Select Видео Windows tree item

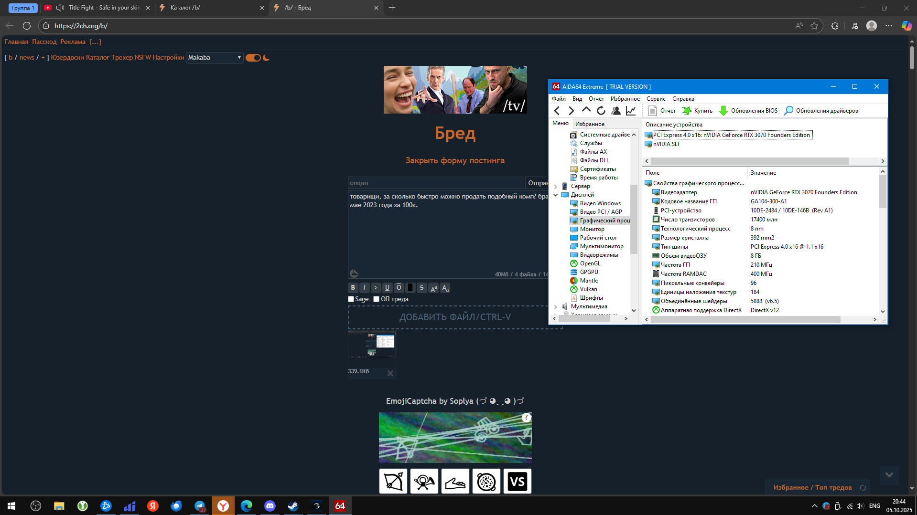pos(600,203)
